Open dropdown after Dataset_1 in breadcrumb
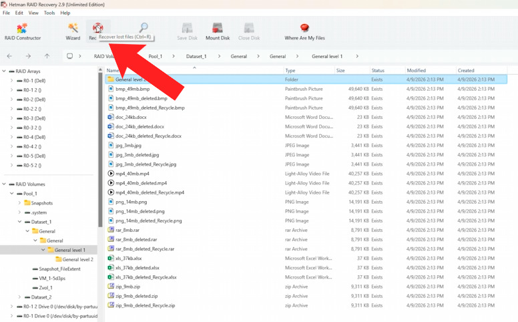This screenshot has height=322, width=518. (x=219, y=56)
